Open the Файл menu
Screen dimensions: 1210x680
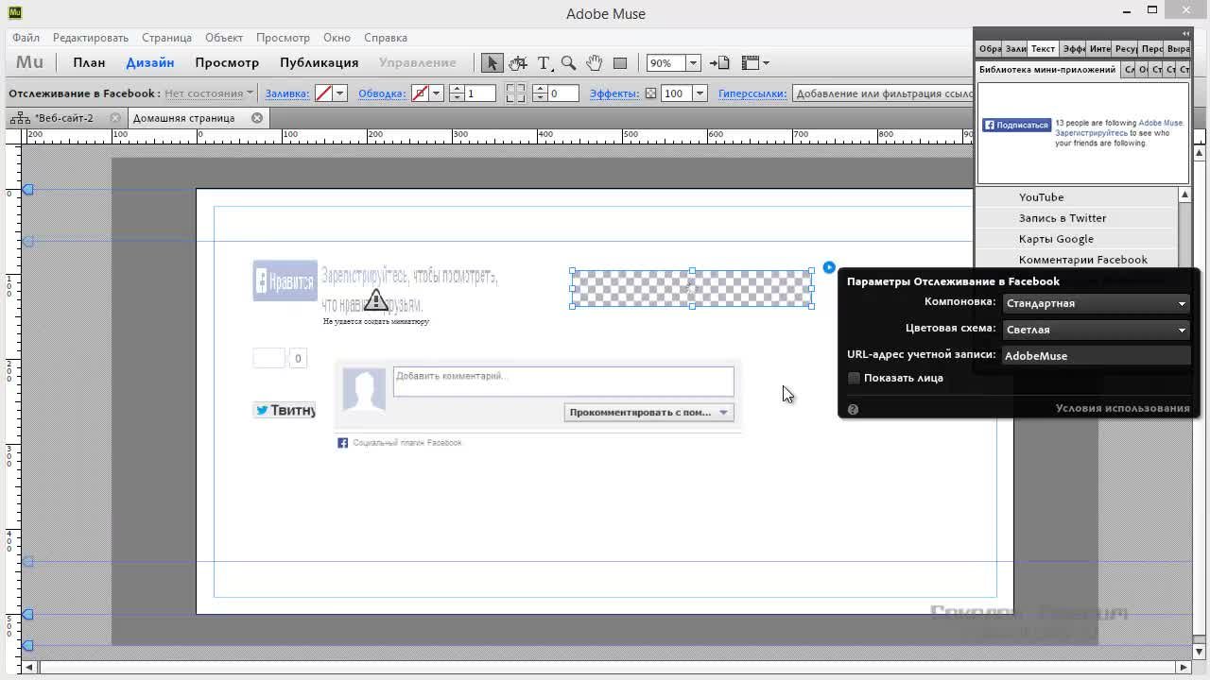(26, 38)
